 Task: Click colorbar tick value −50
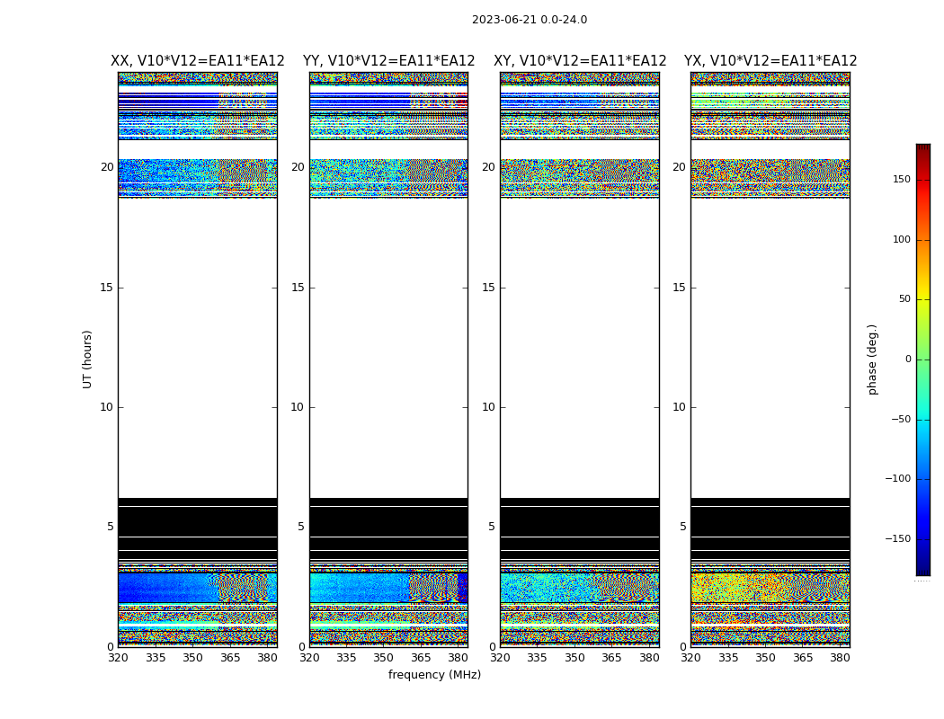900,419
